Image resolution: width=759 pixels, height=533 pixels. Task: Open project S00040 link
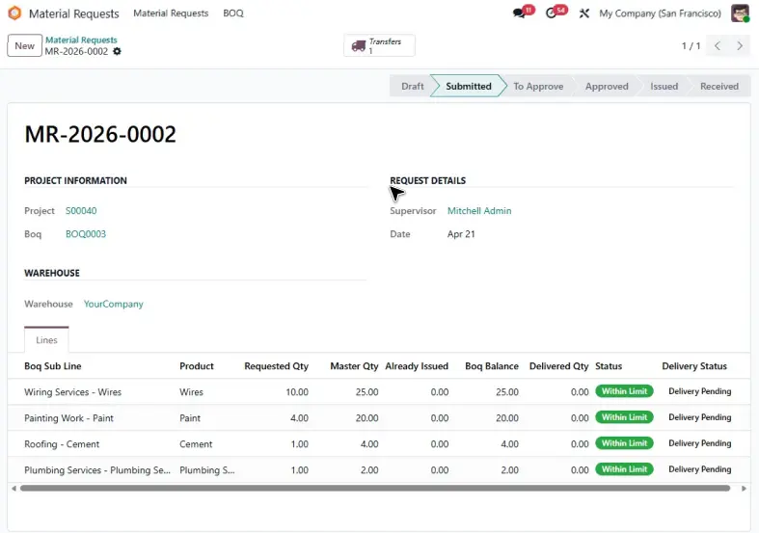pos(81,211)
